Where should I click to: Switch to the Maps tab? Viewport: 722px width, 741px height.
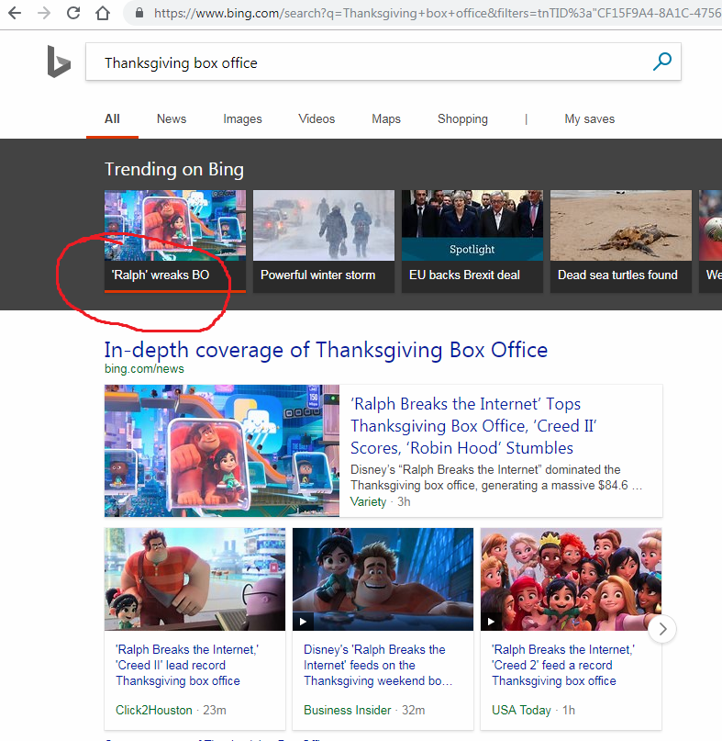pos(386,119)
